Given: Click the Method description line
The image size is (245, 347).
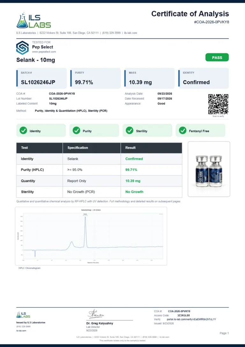Looking at the screenshot, I should click(x=71, y=111).
